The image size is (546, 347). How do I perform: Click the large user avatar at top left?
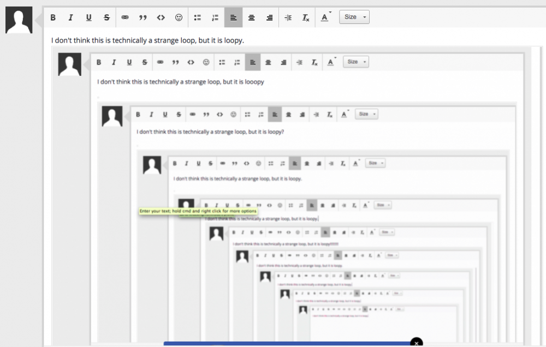[x=19, y=21]
